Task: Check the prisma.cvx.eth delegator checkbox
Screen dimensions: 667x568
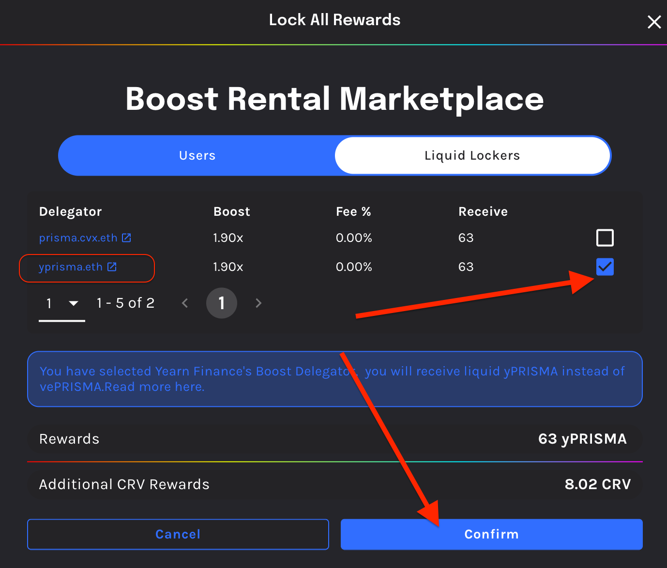Action: click(x=605, y=238)
